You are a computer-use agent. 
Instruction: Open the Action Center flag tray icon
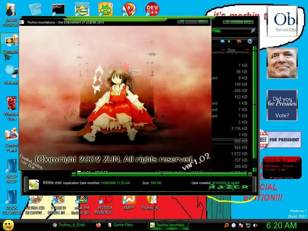point(241,225)
